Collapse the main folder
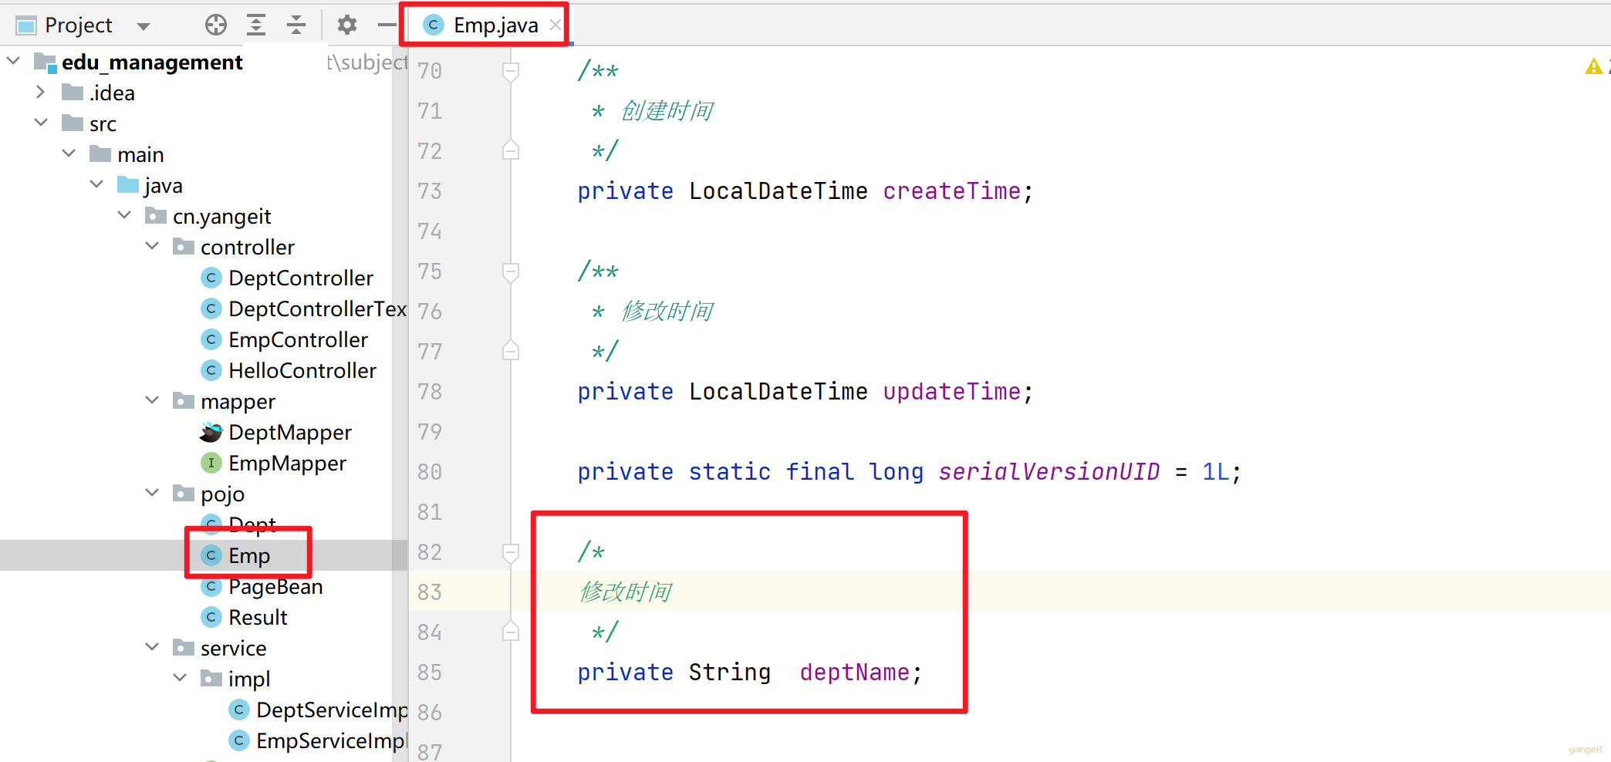The width and height of the screenshot is (1611, 762). [69, 153]
